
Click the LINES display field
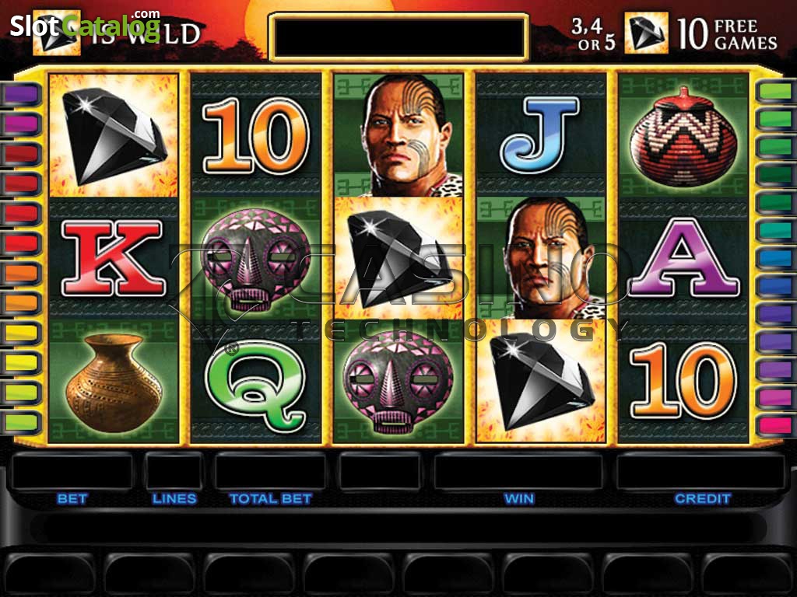174,472
